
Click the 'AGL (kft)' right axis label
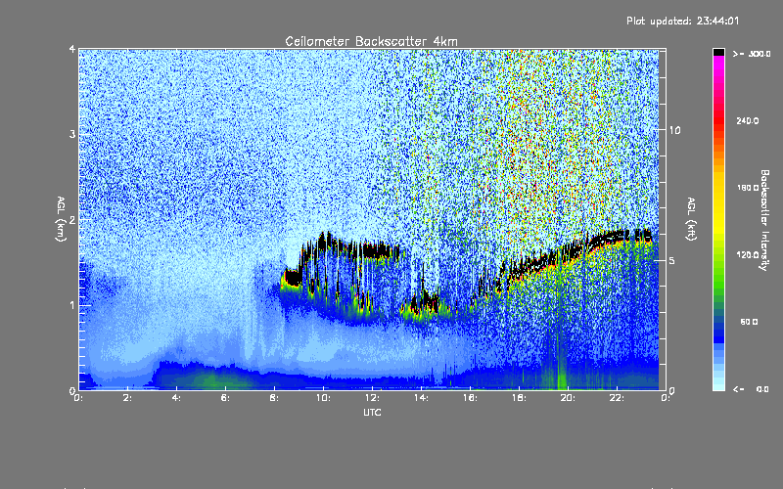pos(691,219)
